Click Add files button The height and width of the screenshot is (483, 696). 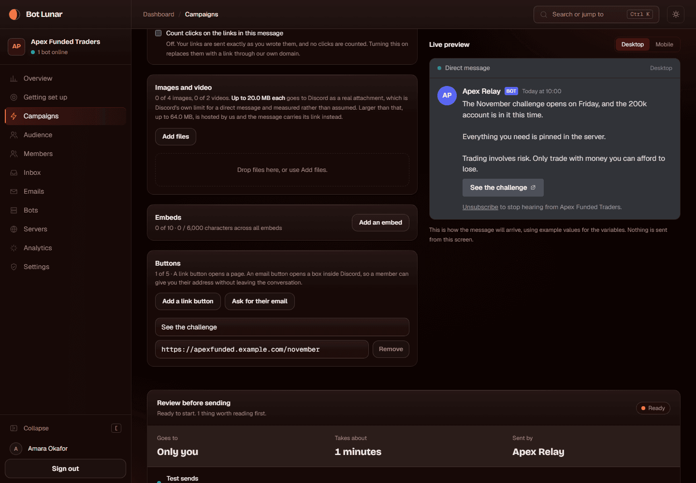(x=175, y=137)
